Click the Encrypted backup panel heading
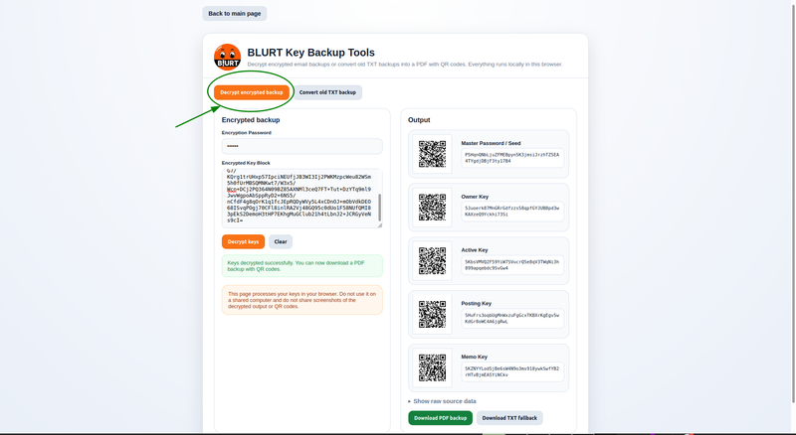The image size is (796, 435). (251, 120)
